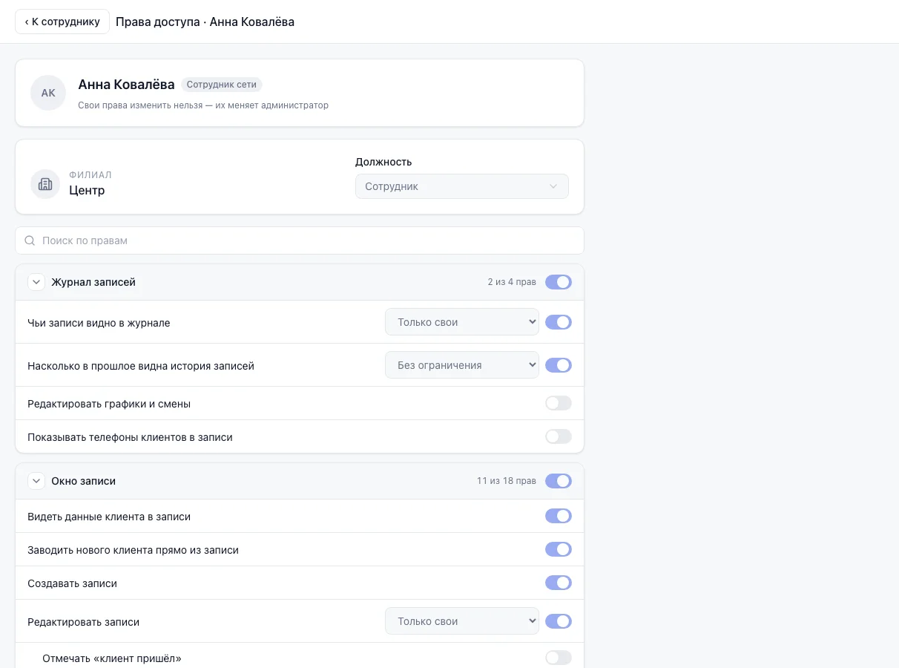899x668 pixels.
Task: Go back via К сотруднику button
Action: point(62,22)
